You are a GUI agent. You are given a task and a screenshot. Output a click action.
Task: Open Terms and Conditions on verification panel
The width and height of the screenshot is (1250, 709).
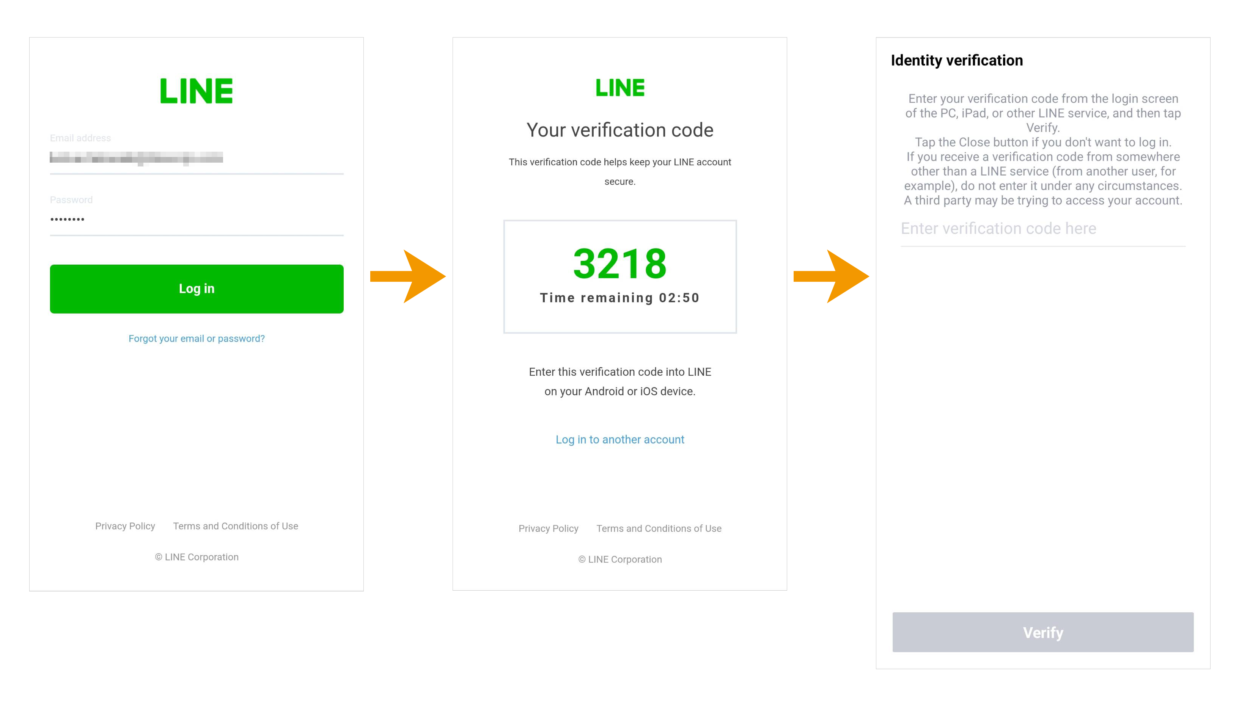[x=659, y=529]
